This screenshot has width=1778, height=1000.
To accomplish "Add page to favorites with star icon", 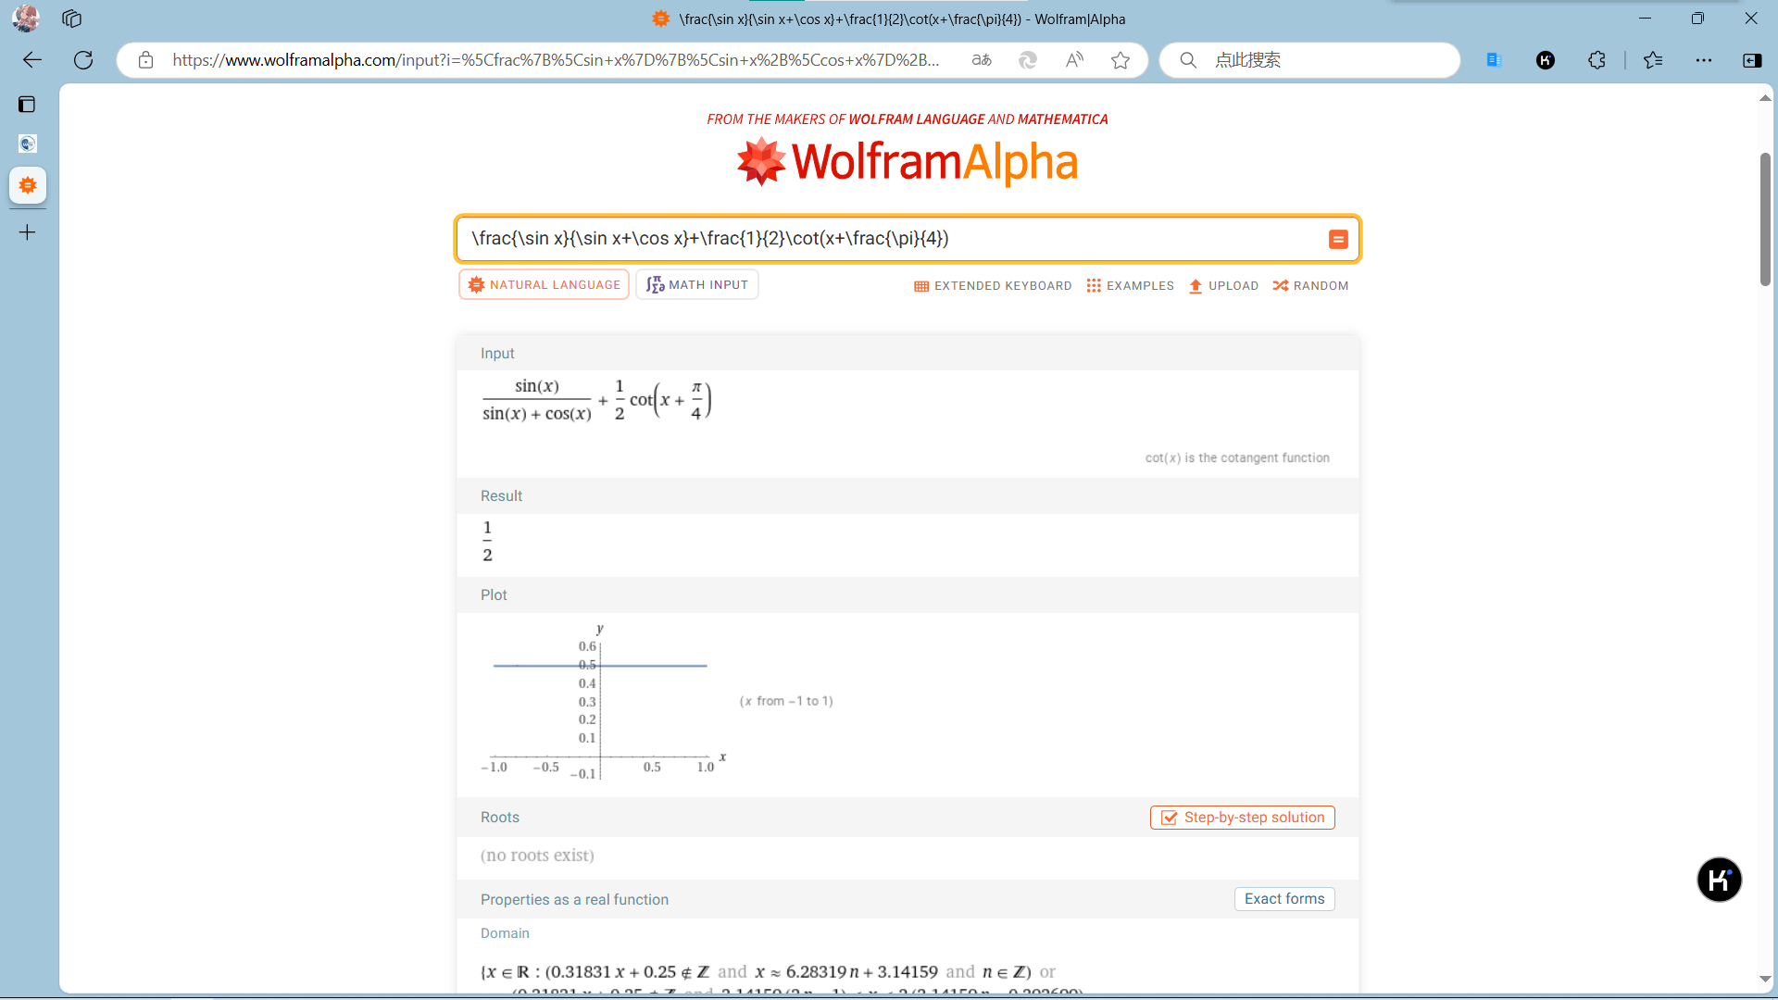I will [x=1121, y=60].
